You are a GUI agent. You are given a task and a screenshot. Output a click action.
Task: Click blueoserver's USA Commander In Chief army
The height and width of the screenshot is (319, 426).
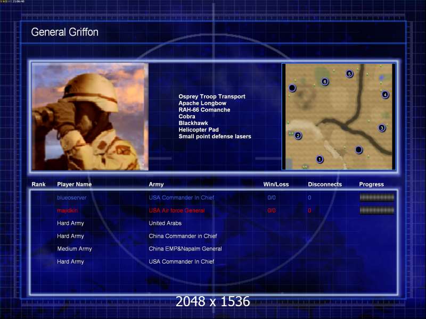(181, 197)
